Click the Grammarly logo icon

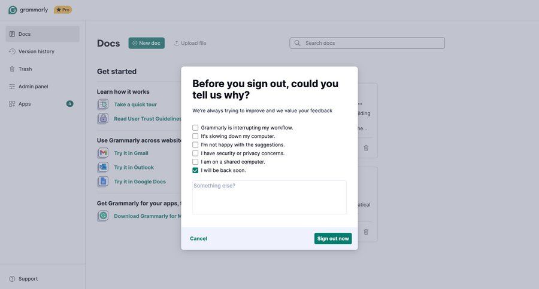[x=13, y=10]
